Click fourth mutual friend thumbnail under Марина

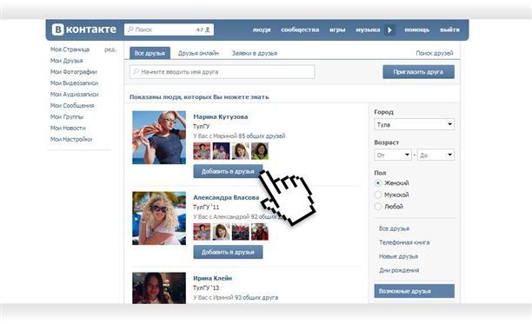[260, 151]
